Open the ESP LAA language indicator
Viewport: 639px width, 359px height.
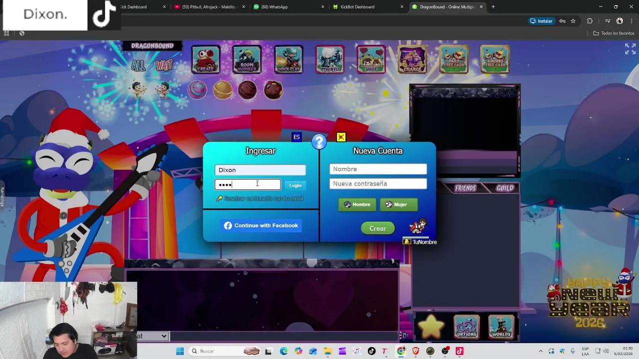pos(585,351)
